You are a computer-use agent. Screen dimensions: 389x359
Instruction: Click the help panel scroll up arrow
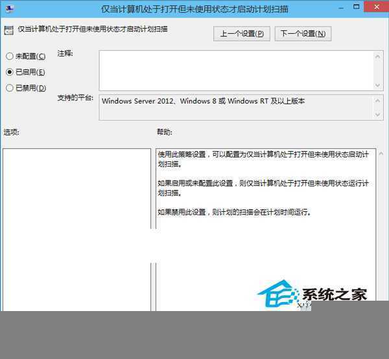(381, 154)
